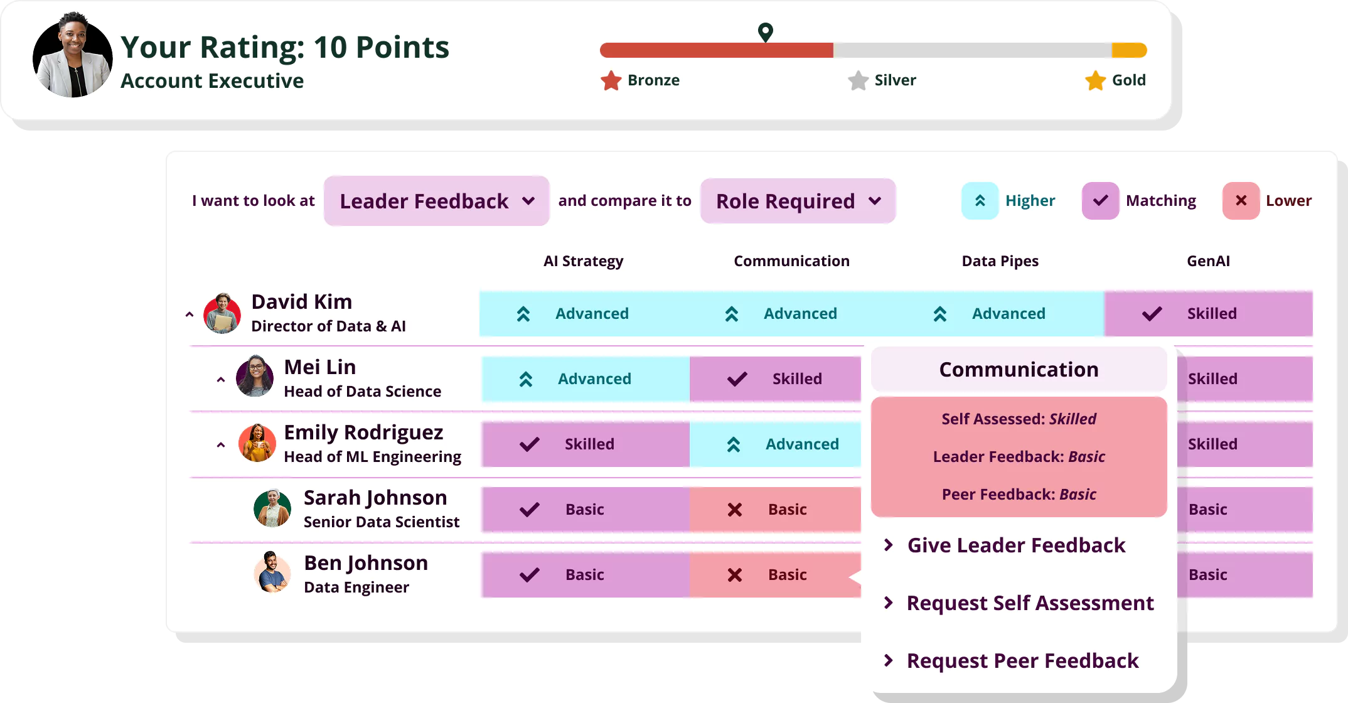Open the Role Required dropdown
Image resolution: width=1348 pixels, height=703 pixels.
[x=798, y=201]
